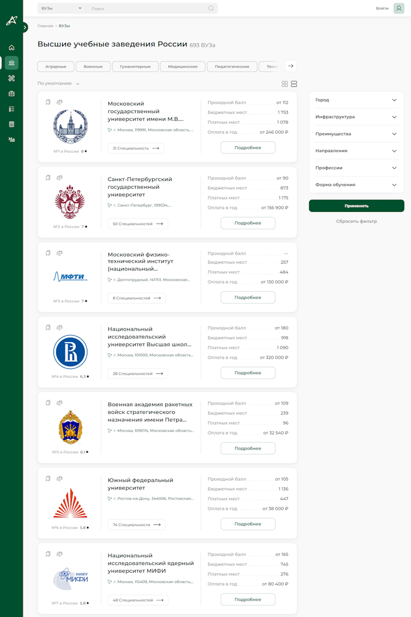Open the 74 Специальности button

pyautogui.click(x=137, y=525)
